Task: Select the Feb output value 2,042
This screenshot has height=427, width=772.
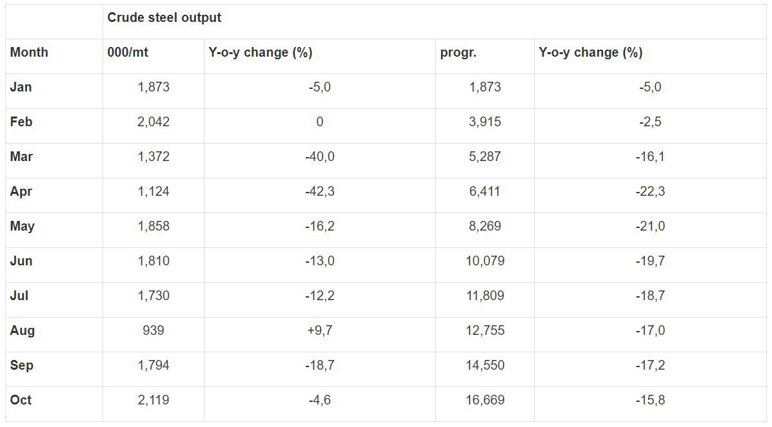Action: point(153,122)
